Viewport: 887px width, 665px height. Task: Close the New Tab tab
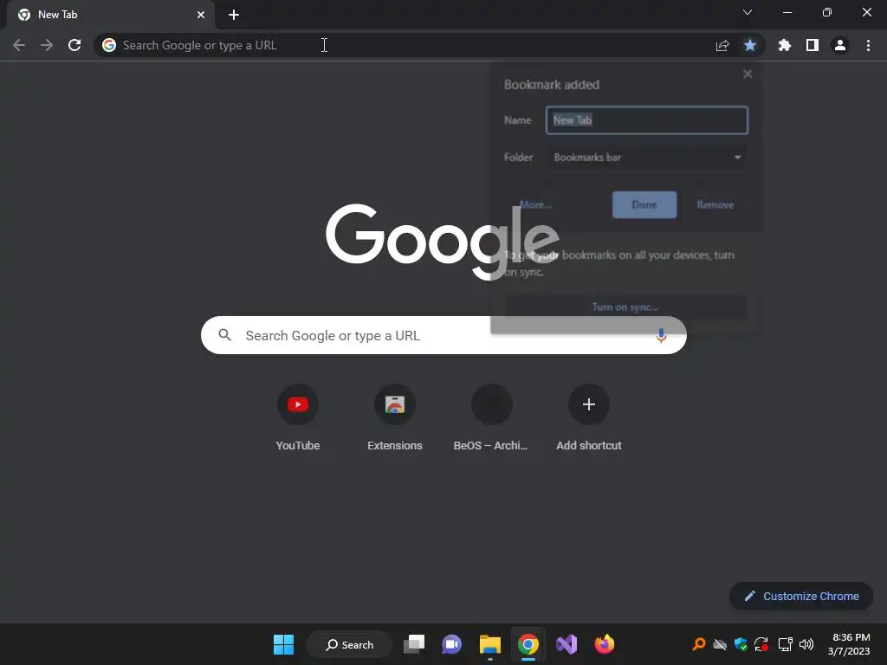click(x=201, y=15)
